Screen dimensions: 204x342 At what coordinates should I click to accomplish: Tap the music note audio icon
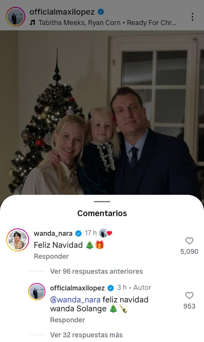(x=32, y=23)
